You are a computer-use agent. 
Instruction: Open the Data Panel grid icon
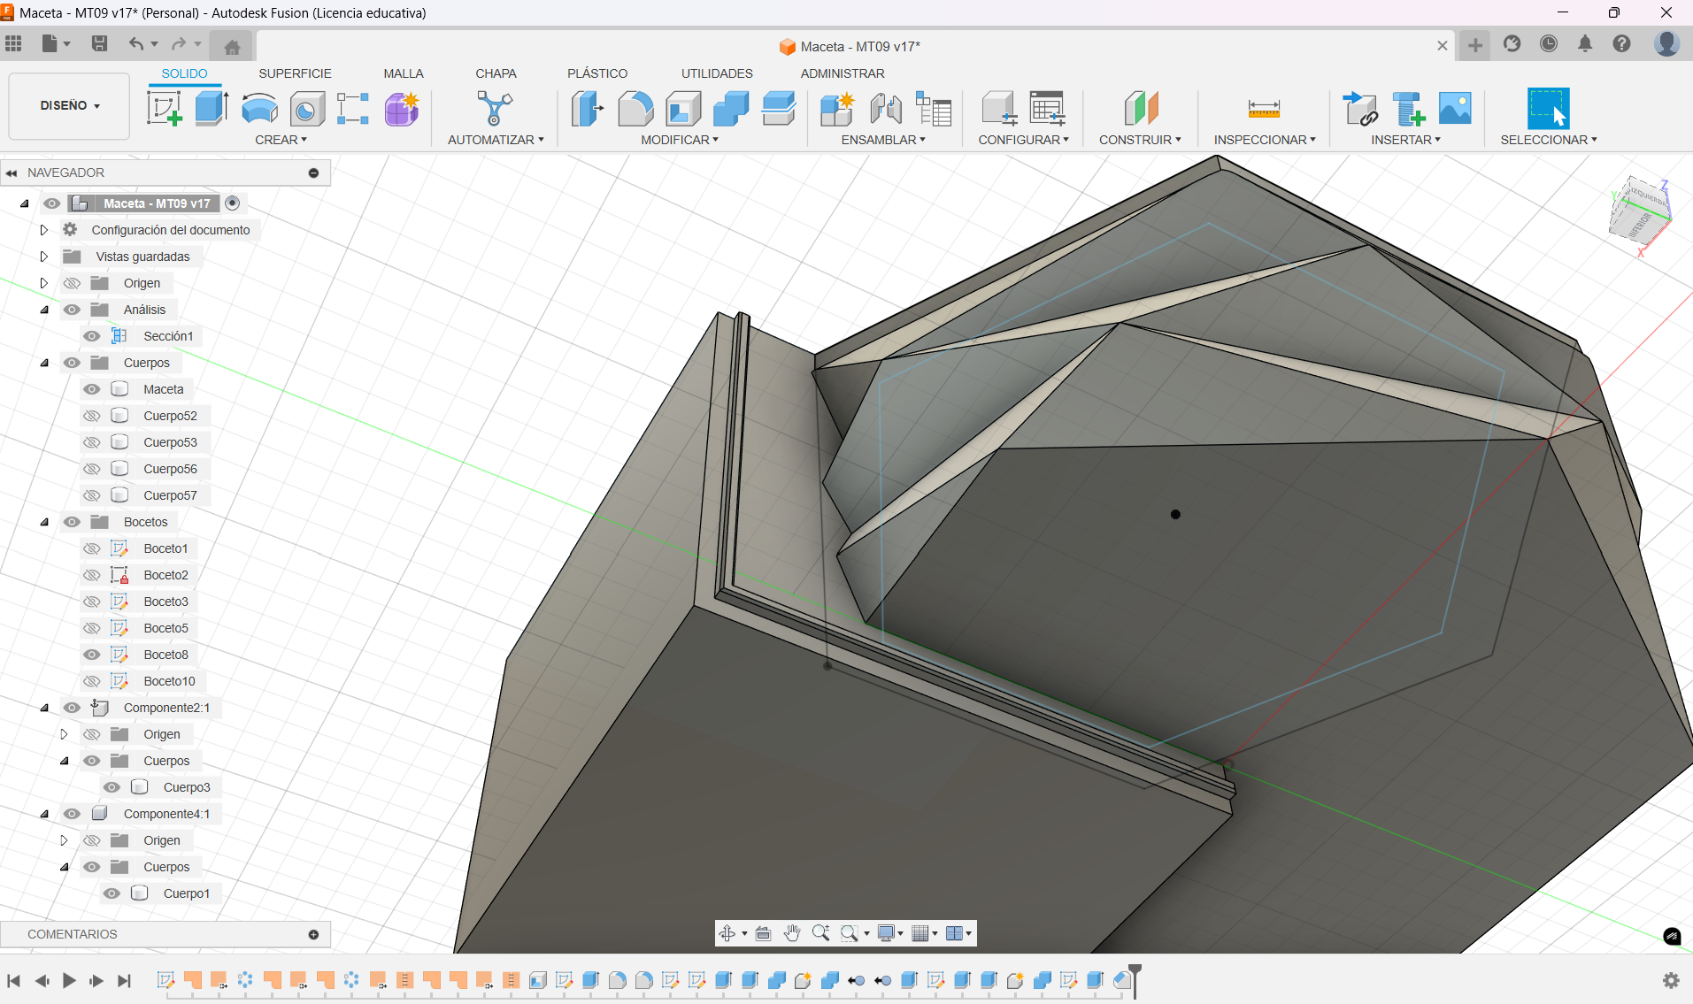coord(13,43)
